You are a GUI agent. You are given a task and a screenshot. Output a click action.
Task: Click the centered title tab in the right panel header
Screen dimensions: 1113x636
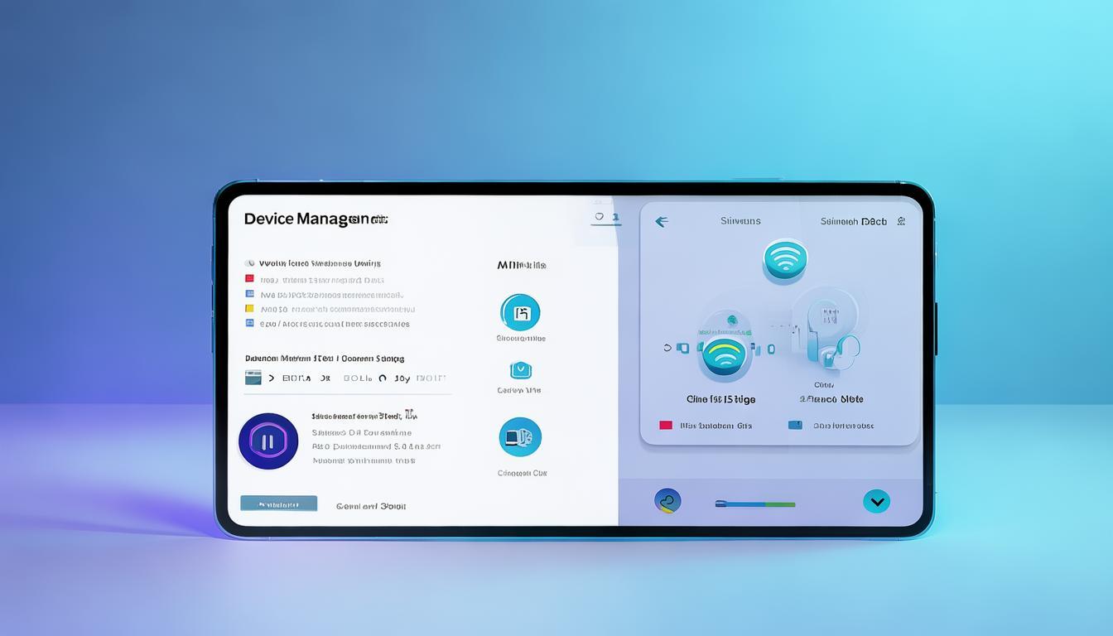[x=740, y=221]
